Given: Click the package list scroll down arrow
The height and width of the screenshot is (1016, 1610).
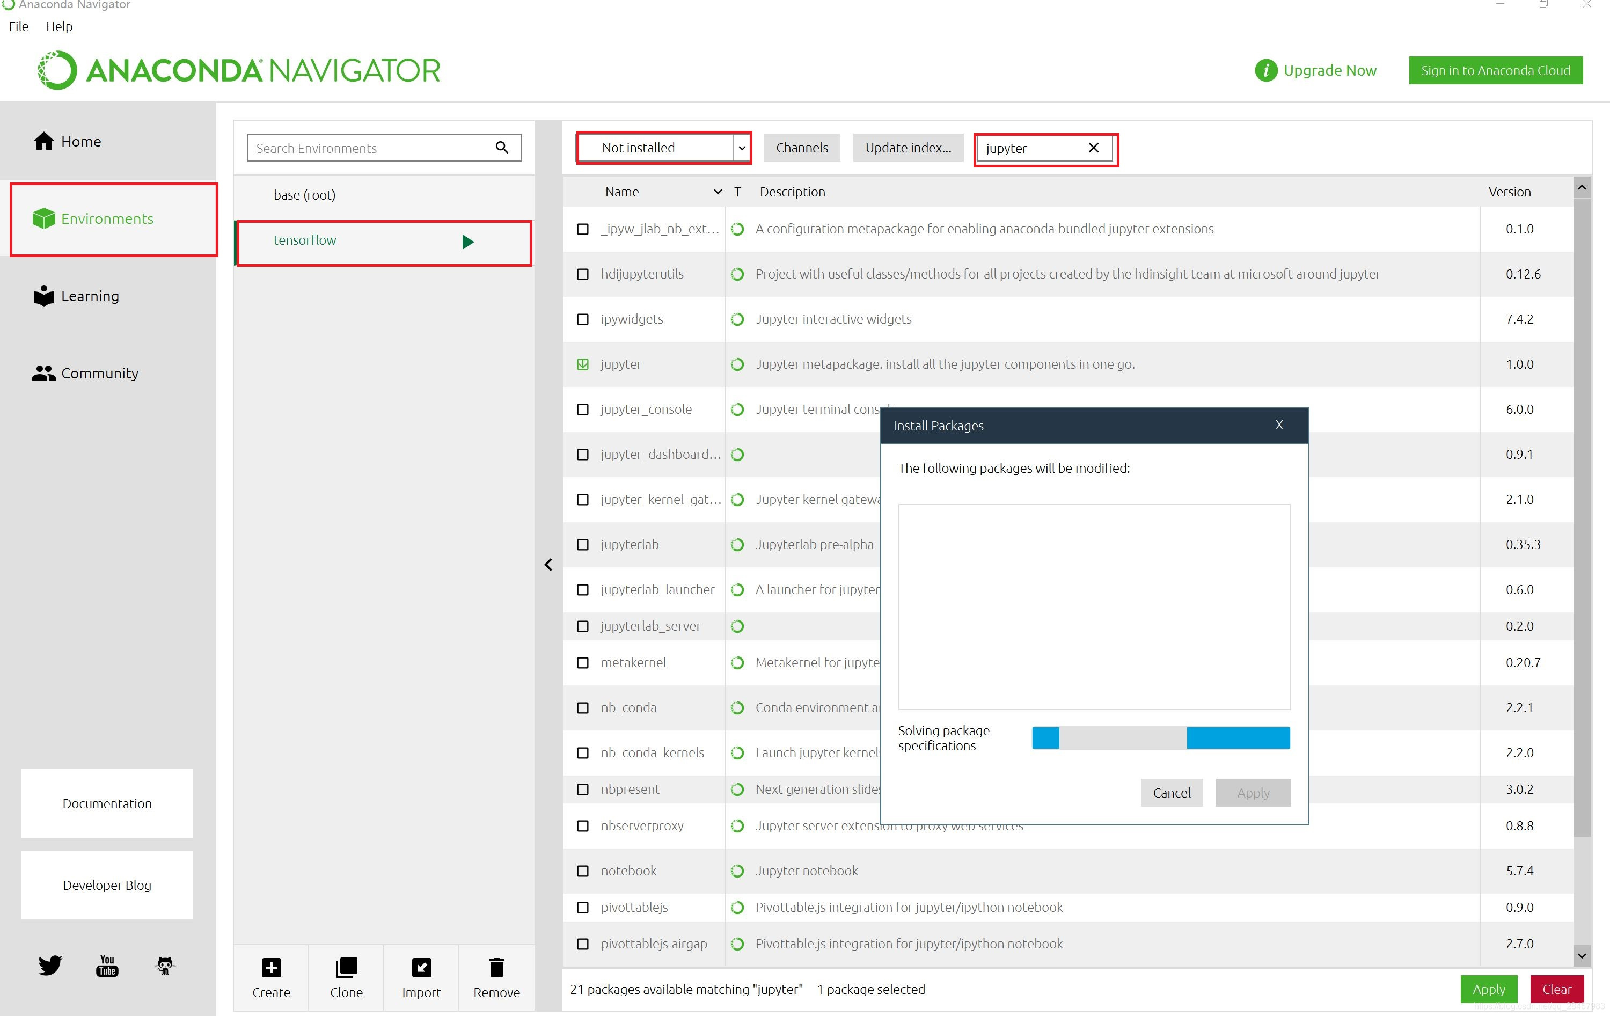Looking at the screenshot, I should [x=1581, y=956].
